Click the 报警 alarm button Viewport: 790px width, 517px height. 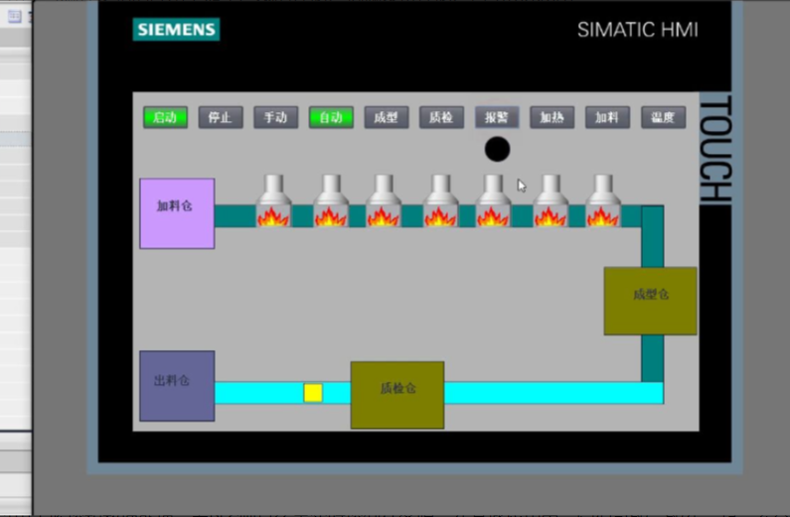[497, 117]
